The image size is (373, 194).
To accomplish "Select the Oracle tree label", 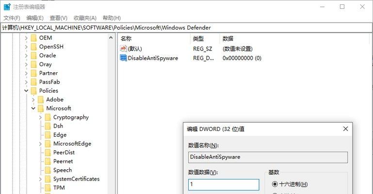I will (48, 55).
